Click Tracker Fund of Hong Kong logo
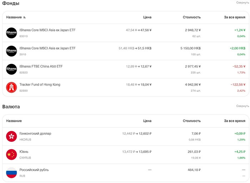Screen dimensions: 250x183 coord(11,87)
